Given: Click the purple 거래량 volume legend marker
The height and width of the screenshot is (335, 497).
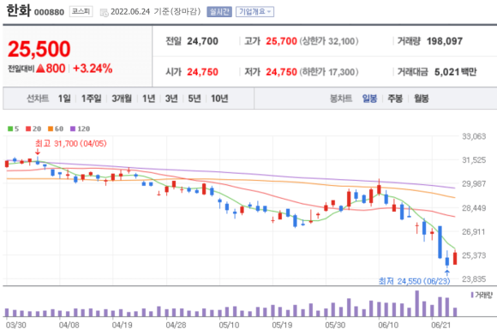Looking at the screenshot, I should (472, 295).
